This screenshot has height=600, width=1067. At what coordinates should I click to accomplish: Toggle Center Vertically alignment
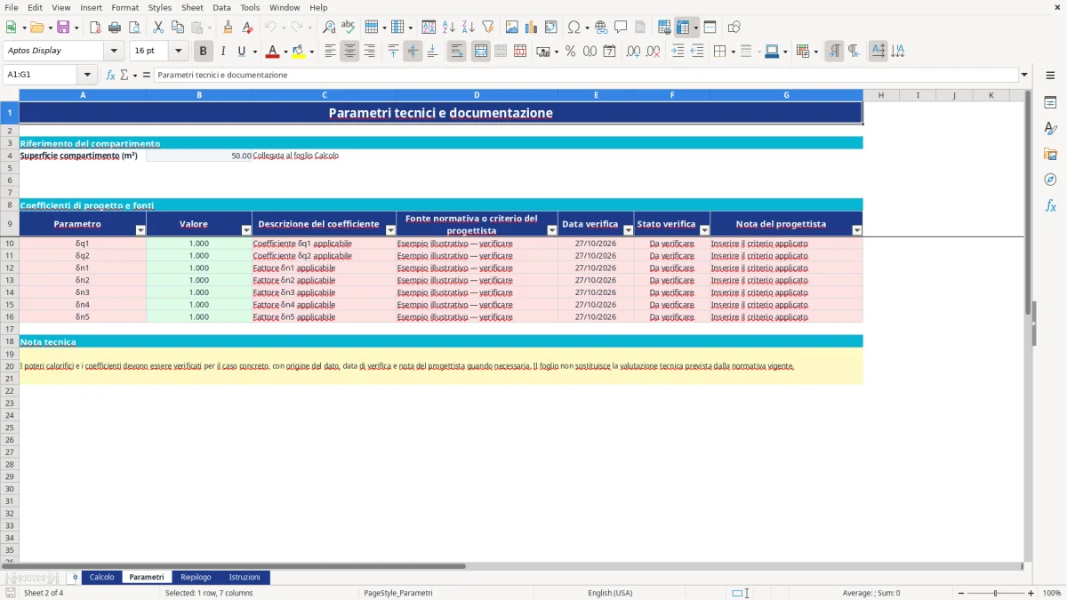pyautogui.click(x=413, y=52)
